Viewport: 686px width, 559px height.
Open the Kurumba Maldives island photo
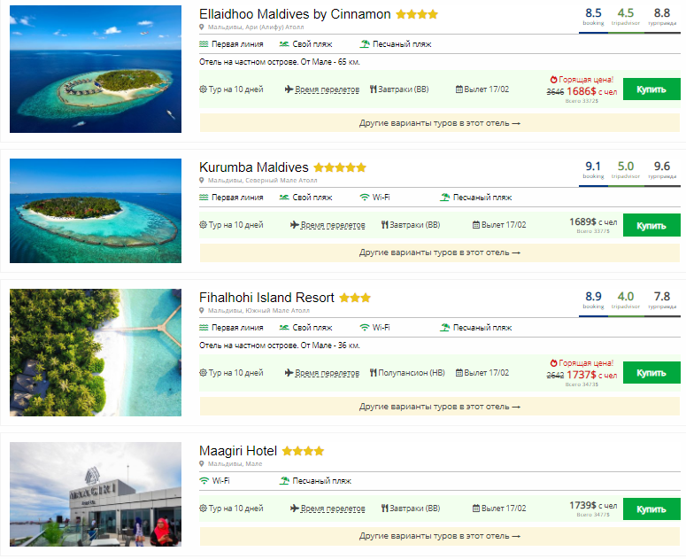(96, 211)
